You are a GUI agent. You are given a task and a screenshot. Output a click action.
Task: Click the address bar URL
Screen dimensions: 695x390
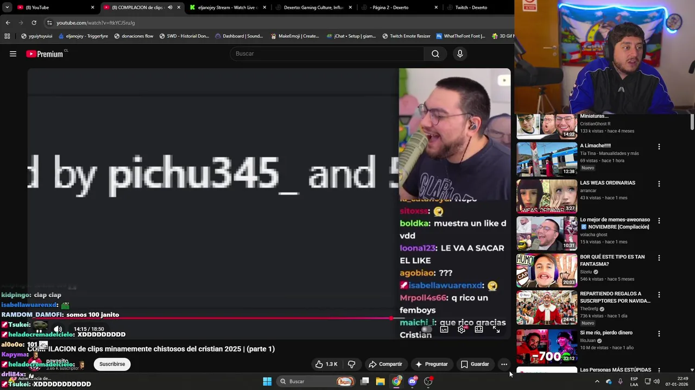96,23
